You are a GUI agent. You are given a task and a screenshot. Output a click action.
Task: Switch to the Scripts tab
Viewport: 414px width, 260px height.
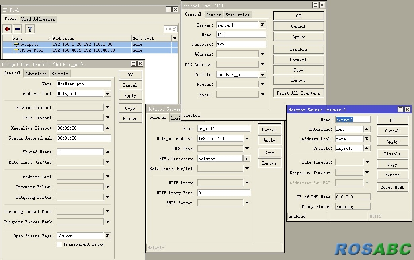60,74
